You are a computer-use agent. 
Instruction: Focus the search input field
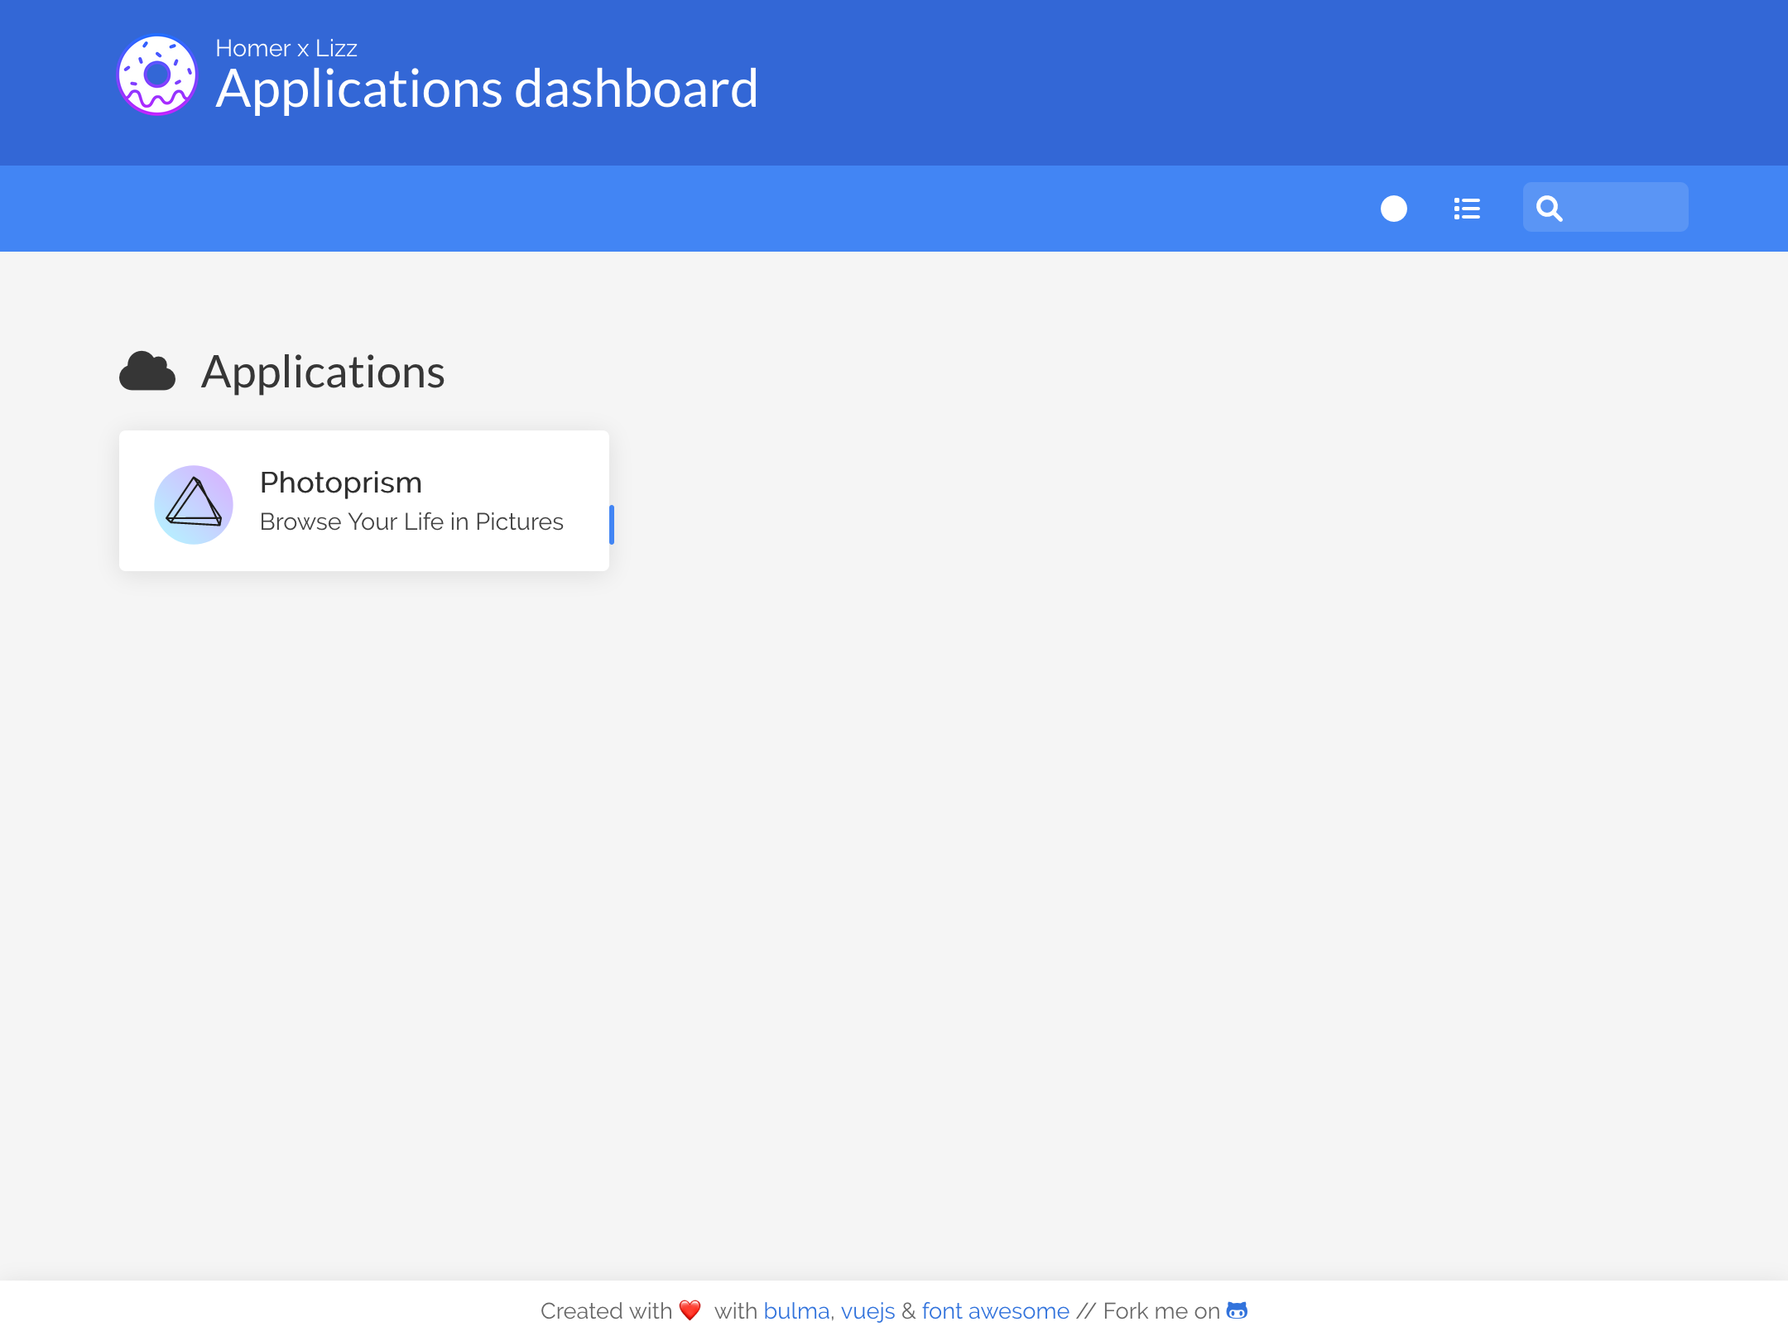coord(1627,208)
